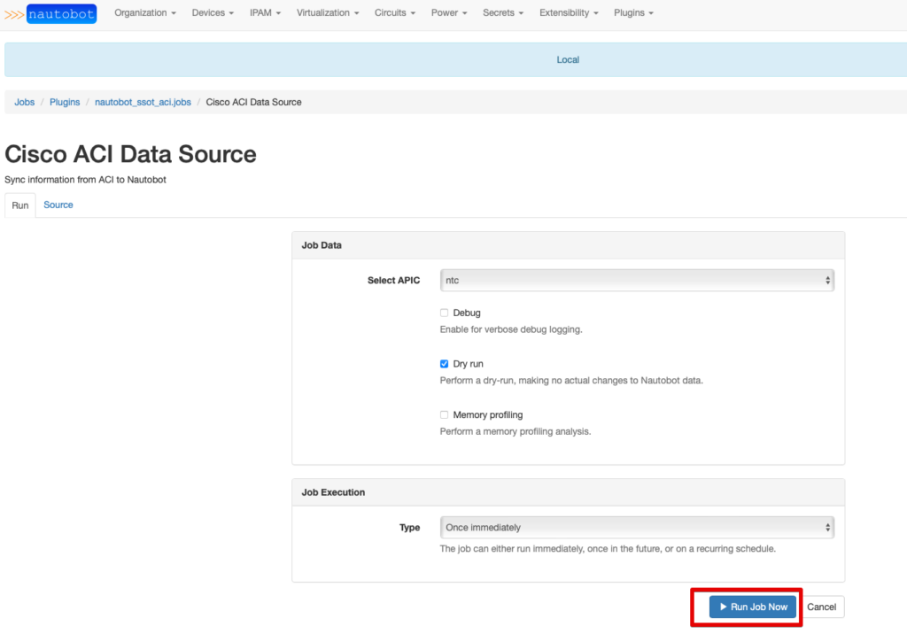Click the Cisco ACI Data Source breadcrumb text
This screenshot has height=642, width=907.
[x=254, y=102]
